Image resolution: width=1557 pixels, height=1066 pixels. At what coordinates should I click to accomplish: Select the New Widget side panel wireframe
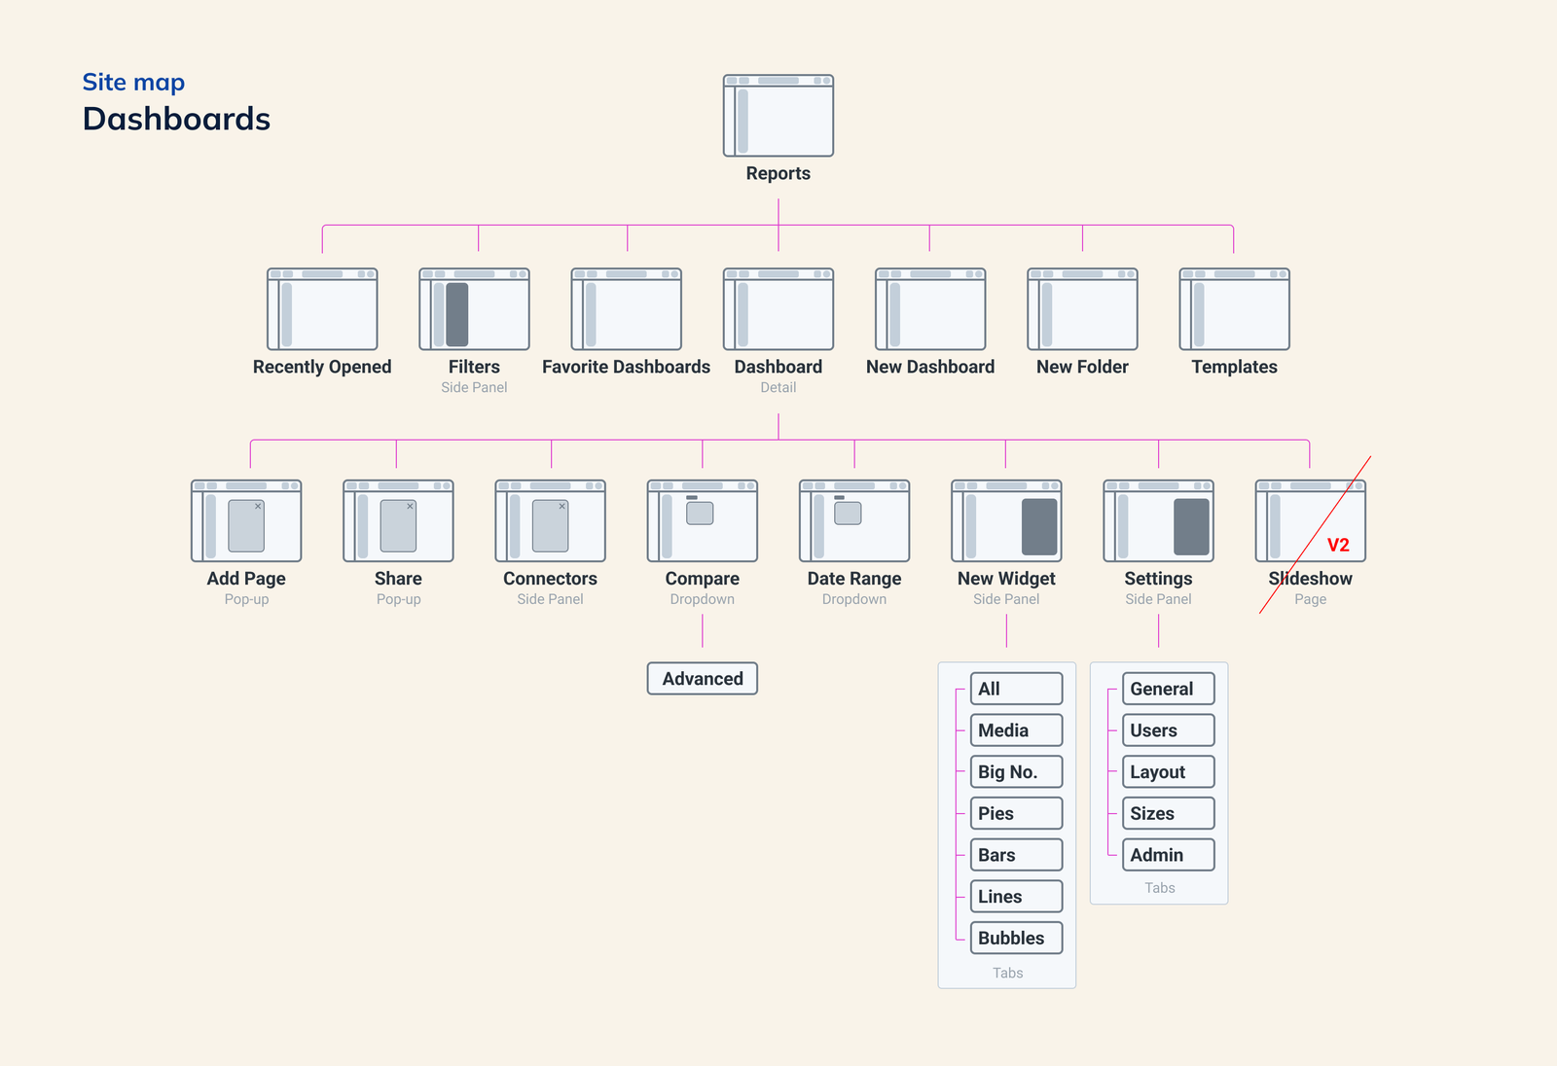[1006, 521]
